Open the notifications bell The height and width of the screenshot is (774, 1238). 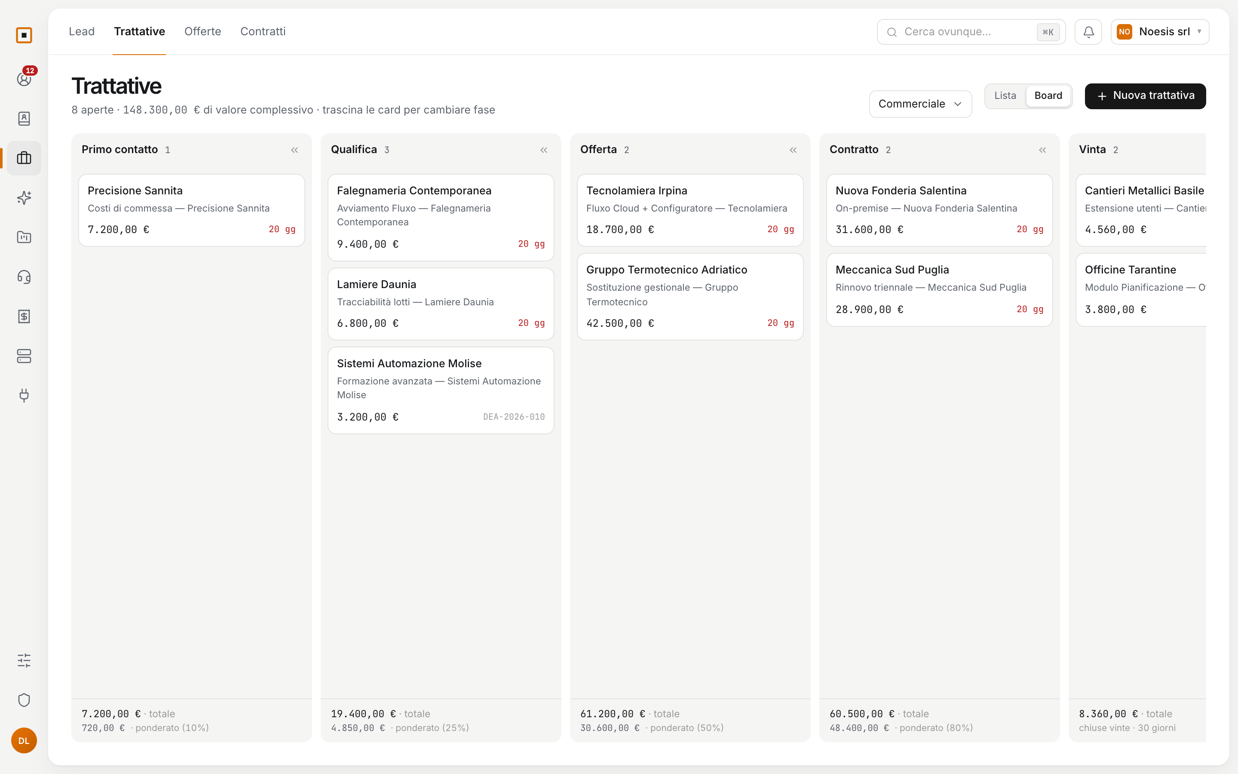point(1088,32)
